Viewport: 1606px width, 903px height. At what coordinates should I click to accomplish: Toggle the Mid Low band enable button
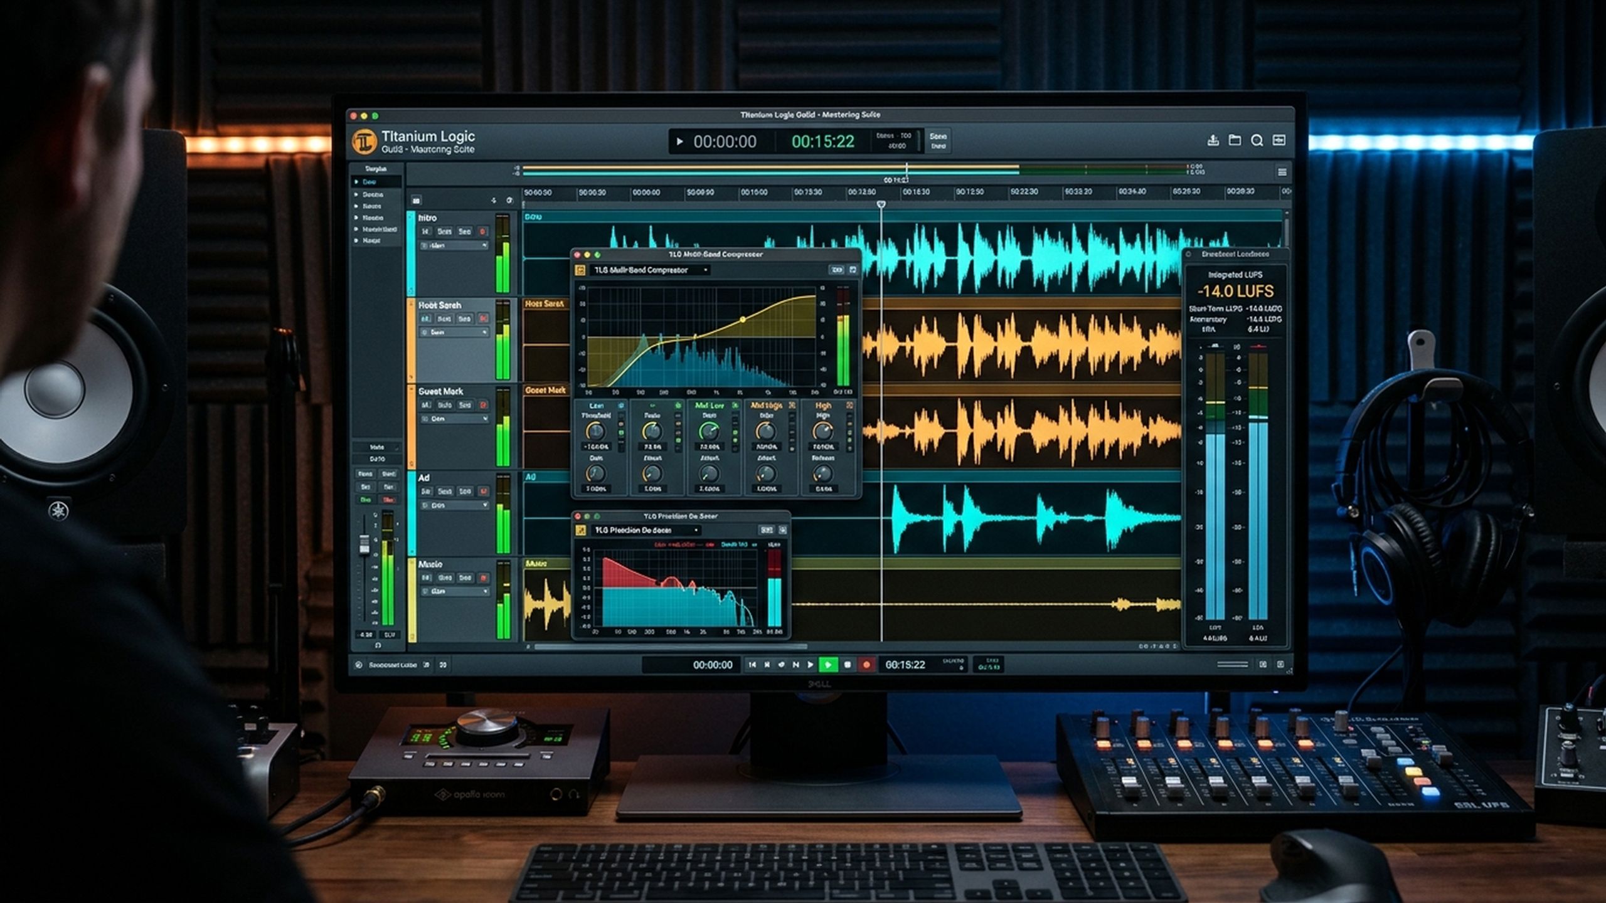735,406
